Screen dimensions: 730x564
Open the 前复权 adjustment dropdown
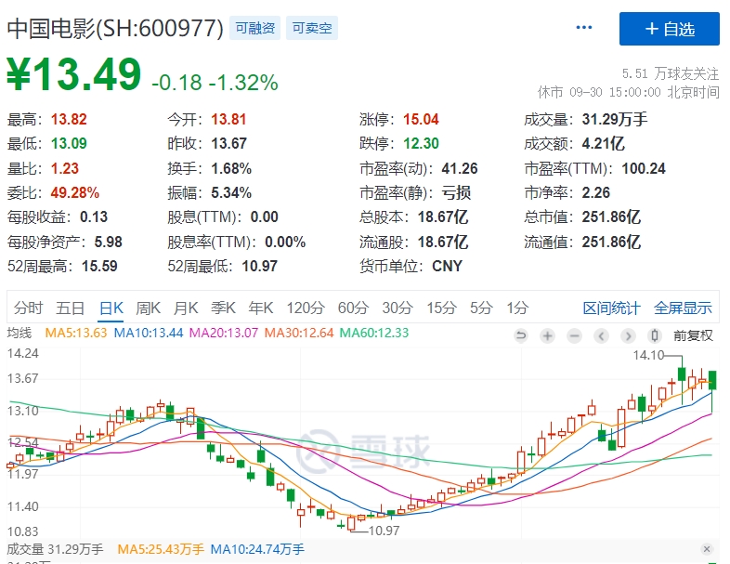click(693, 335)
